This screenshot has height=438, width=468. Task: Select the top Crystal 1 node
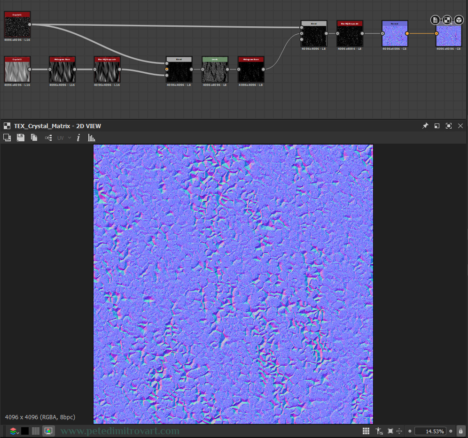[x=17, y=25]
